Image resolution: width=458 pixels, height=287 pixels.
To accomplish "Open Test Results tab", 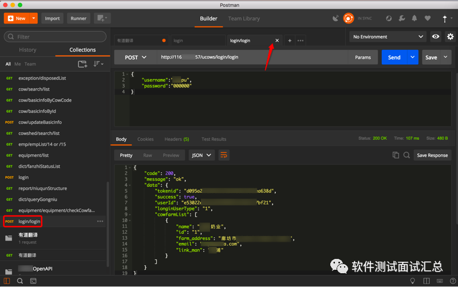I will [214, 139].
